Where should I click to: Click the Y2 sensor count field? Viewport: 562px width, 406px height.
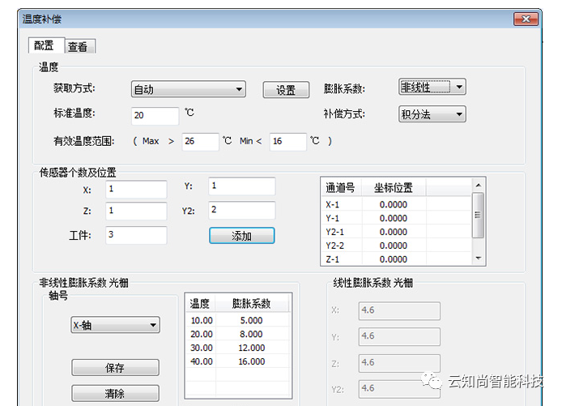tap(241, 210)
